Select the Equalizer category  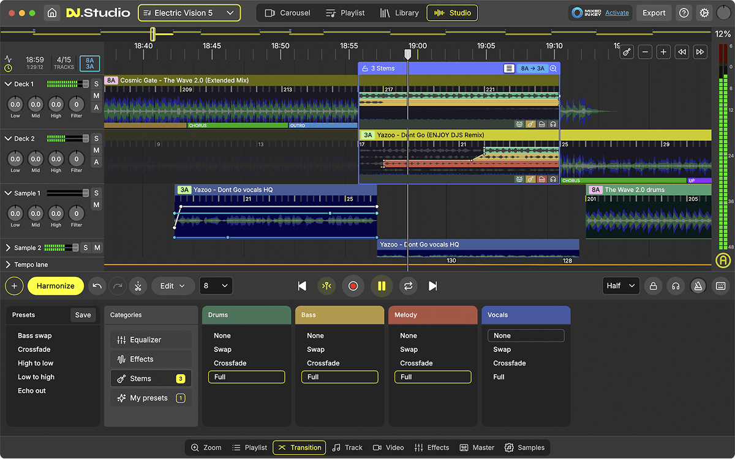(x=151, y=340)
